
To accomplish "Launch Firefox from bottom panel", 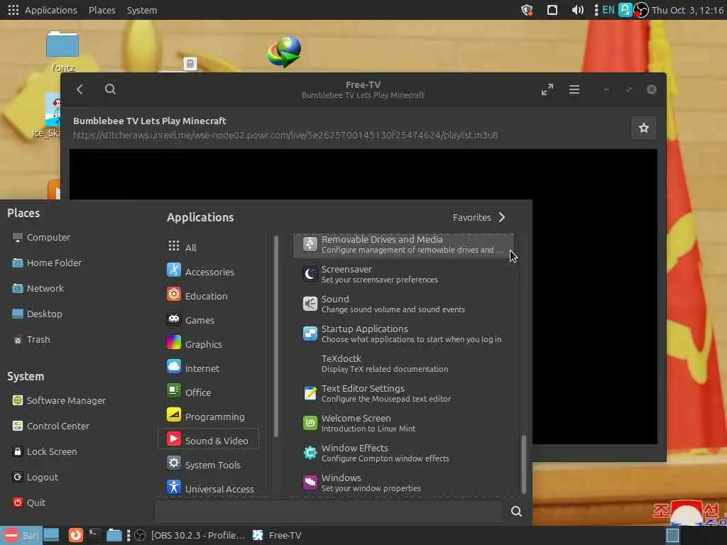I will (x=75, y=535).
